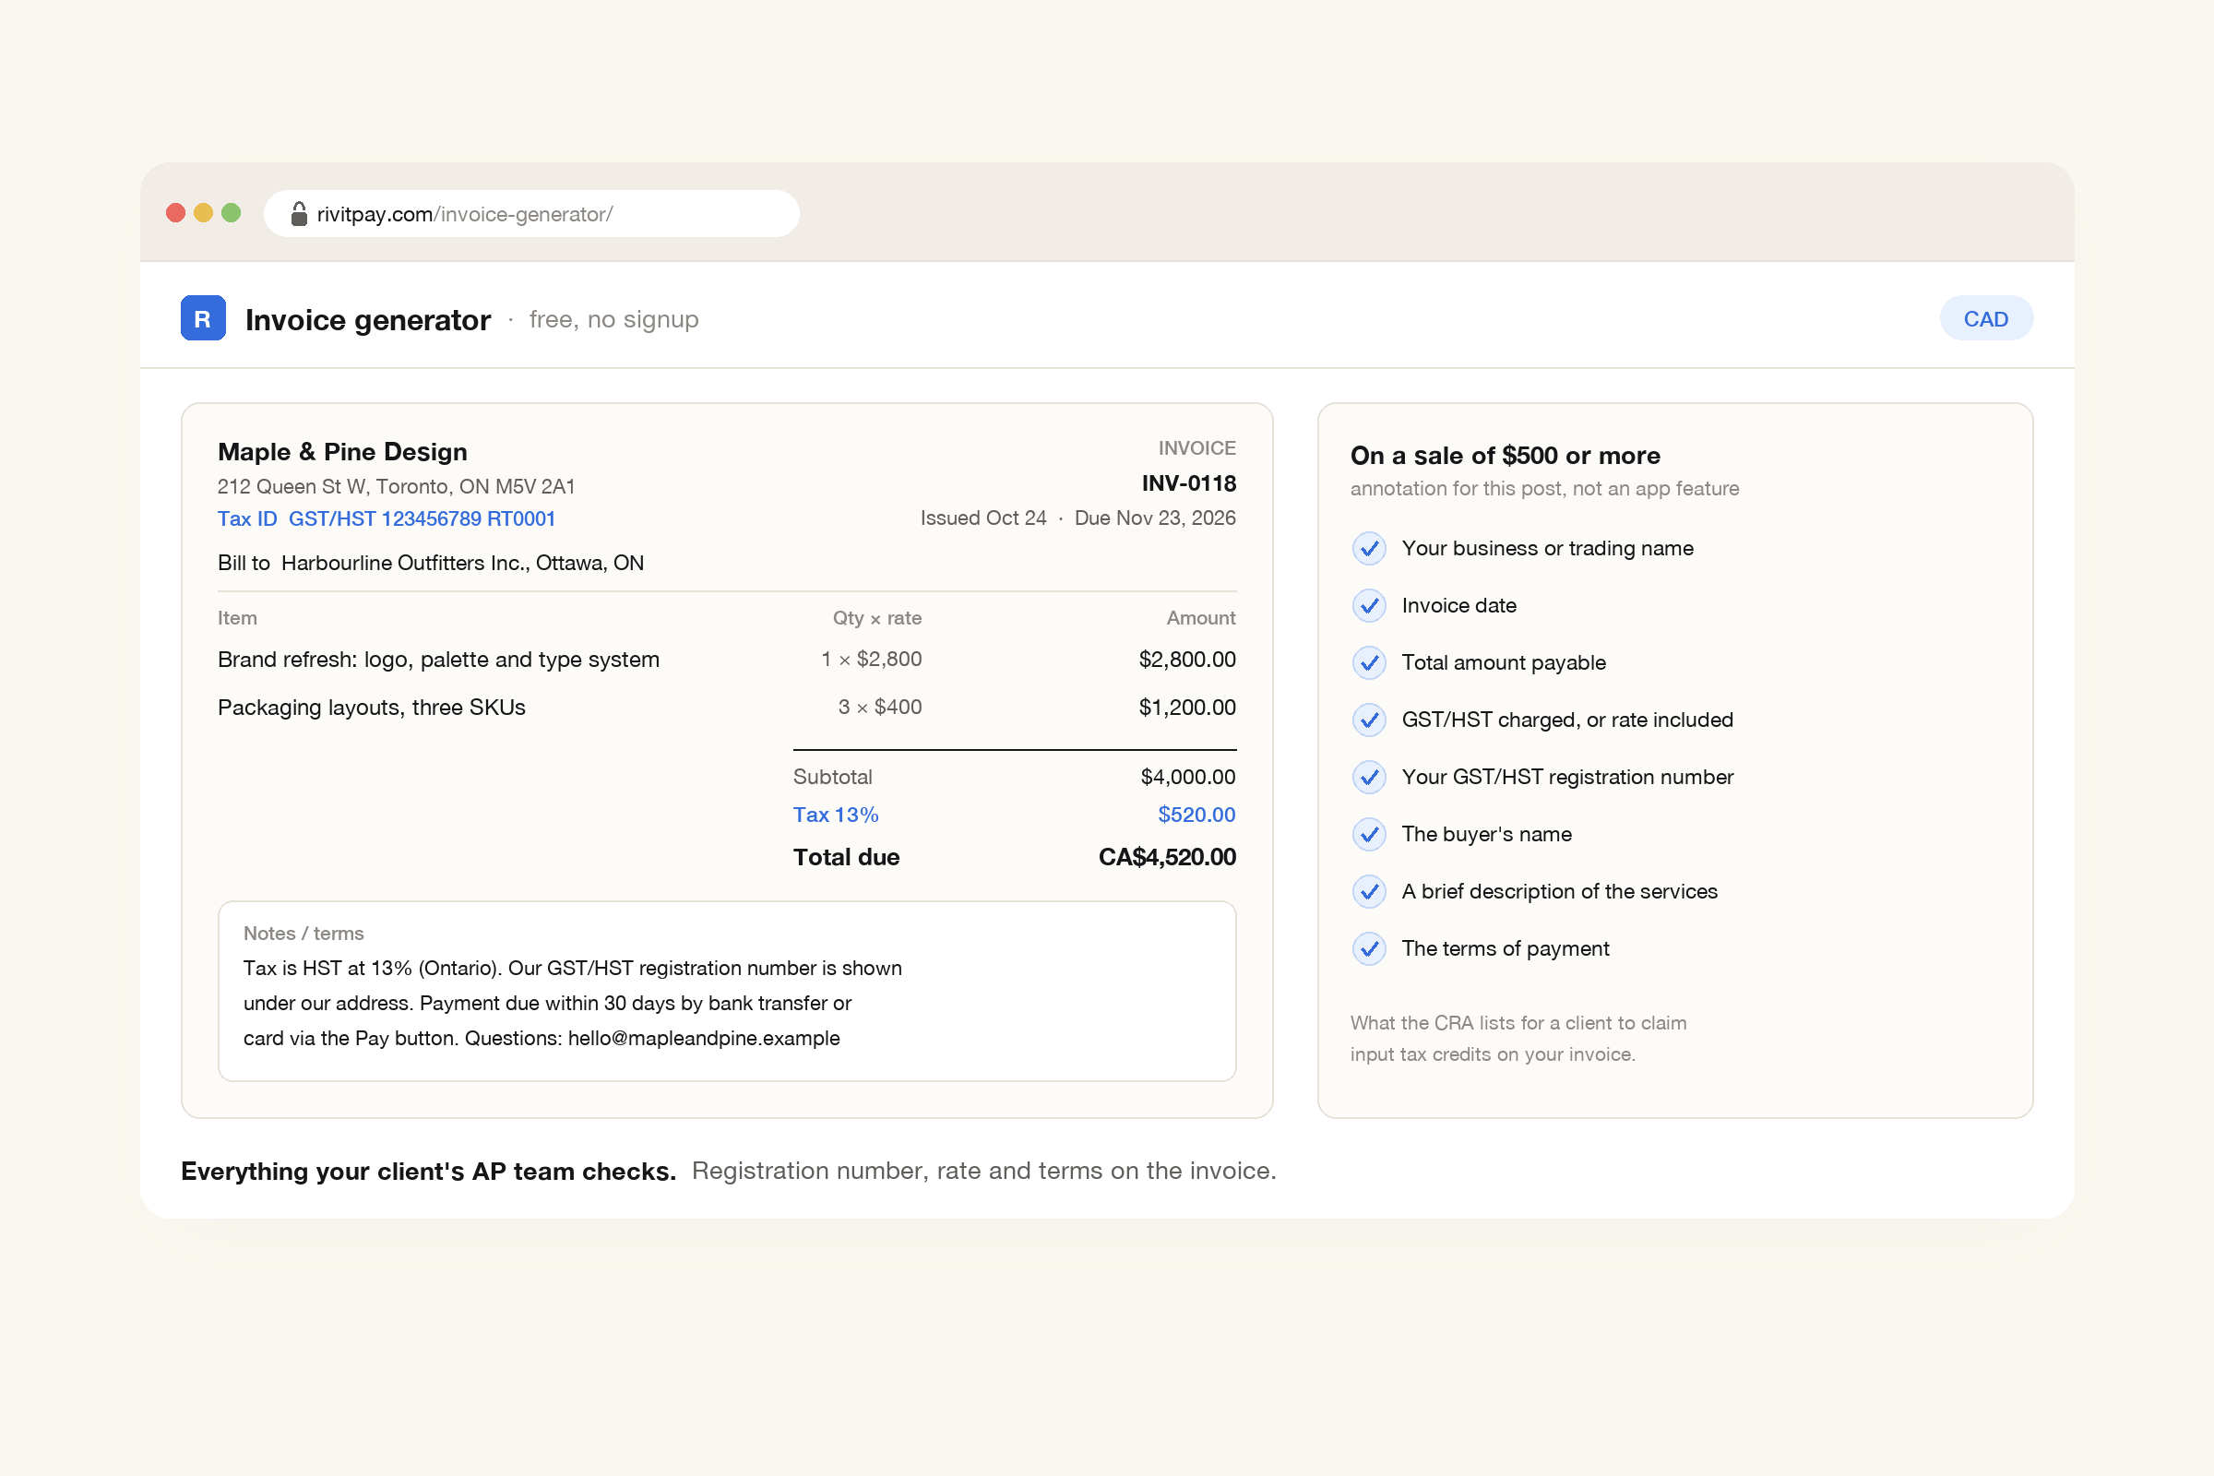Click inside the Notes / terms box
Viewport: 2214px width, 1476px height.
pos(727,991)
